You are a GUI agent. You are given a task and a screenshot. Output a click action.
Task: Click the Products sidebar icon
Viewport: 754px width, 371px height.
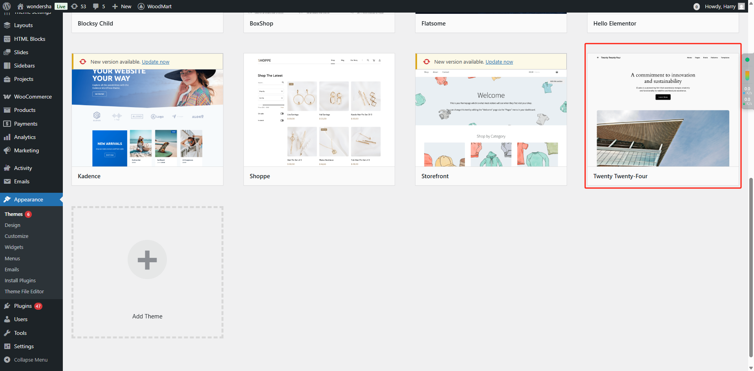(x=7, y=110)
